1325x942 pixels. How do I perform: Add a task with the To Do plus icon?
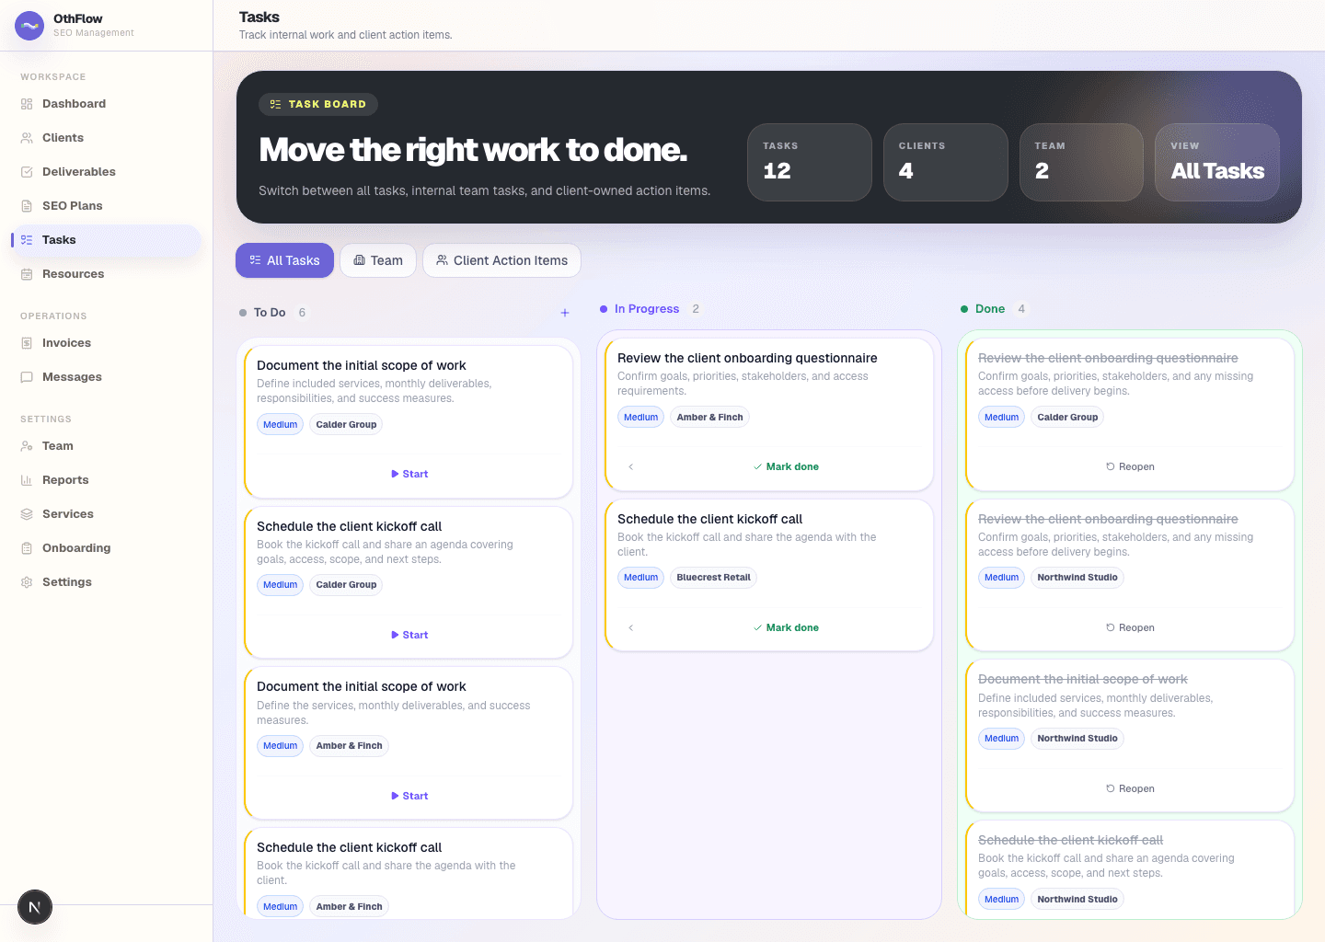(x=565, y=313)
